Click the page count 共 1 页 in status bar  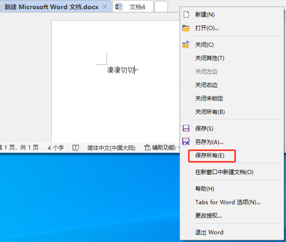pyautogui.click(x=29, y=147)
